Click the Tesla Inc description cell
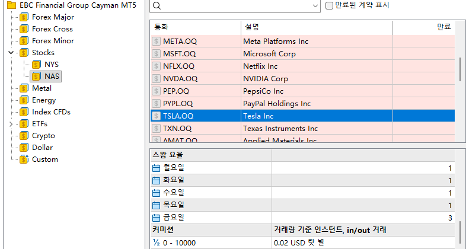 (317, 116)
